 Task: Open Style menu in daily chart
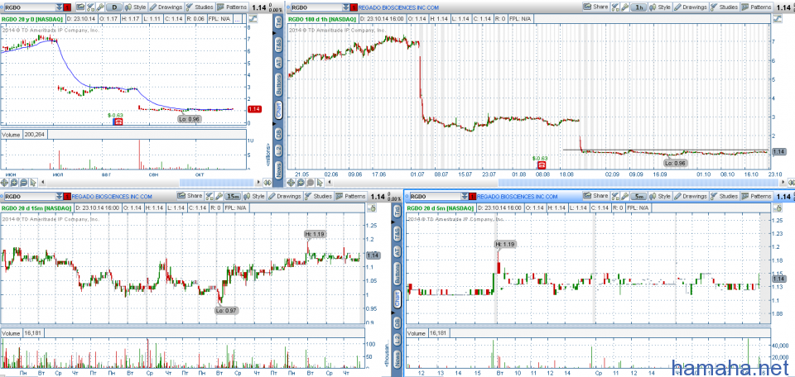(135, 7)
